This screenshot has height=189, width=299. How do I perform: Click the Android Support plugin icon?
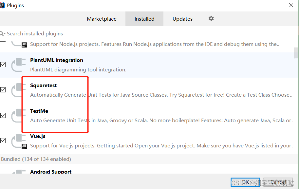click(x=18, y=172)
